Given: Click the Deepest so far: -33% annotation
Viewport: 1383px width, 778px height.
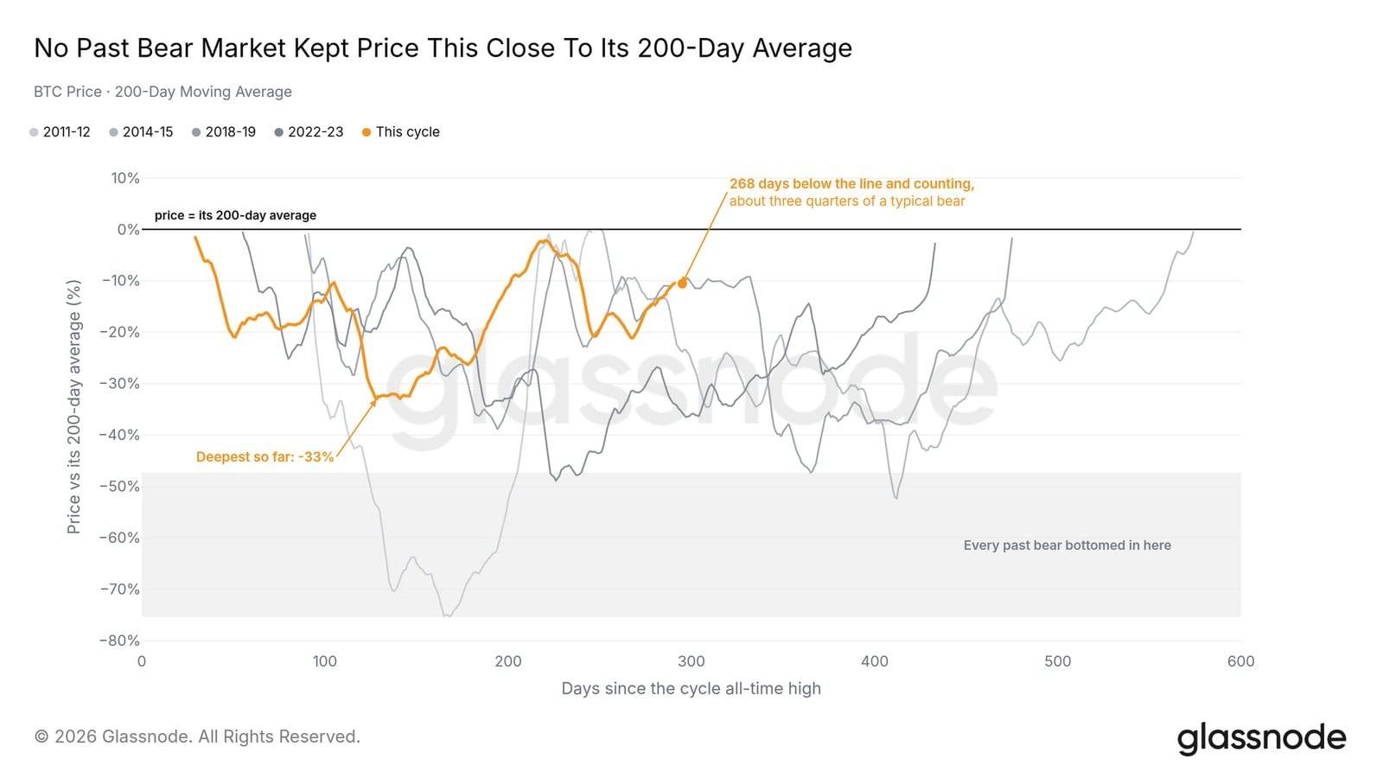Looking at the screenshot, I should [264, 456].
